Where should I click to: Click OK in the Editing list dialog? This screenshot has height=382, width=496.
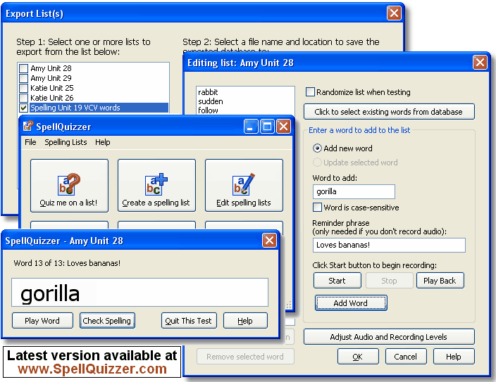tap(358, 357)
